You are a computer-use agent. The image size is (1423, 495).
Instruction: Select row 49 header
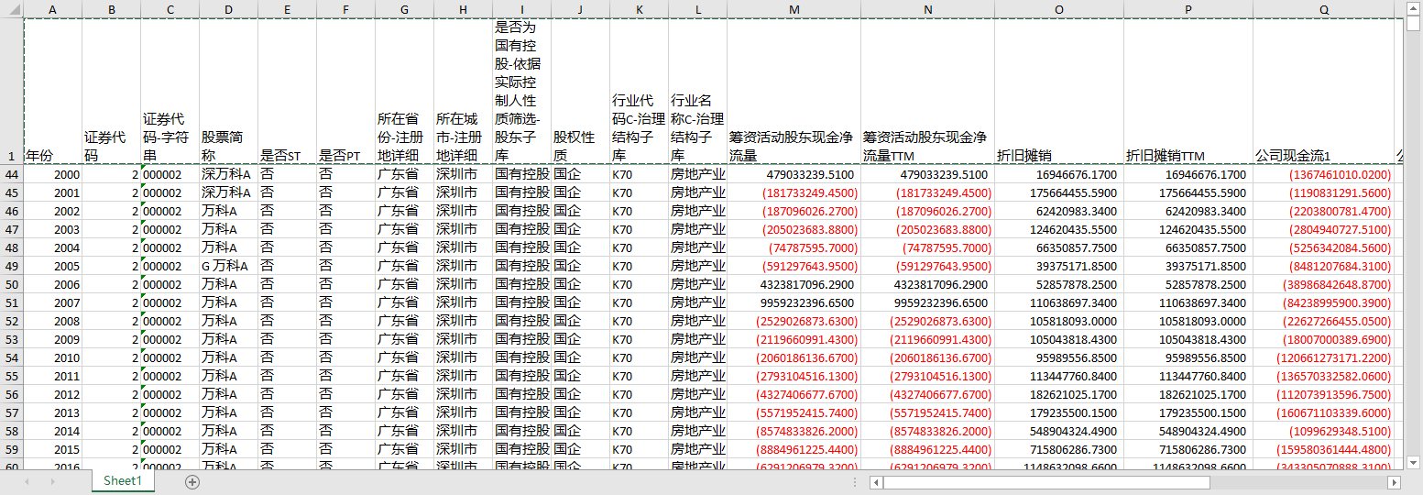11,266
